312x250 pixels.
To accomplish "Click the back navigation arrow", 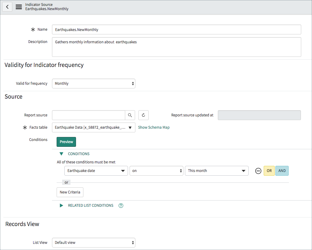I will 7,7.
